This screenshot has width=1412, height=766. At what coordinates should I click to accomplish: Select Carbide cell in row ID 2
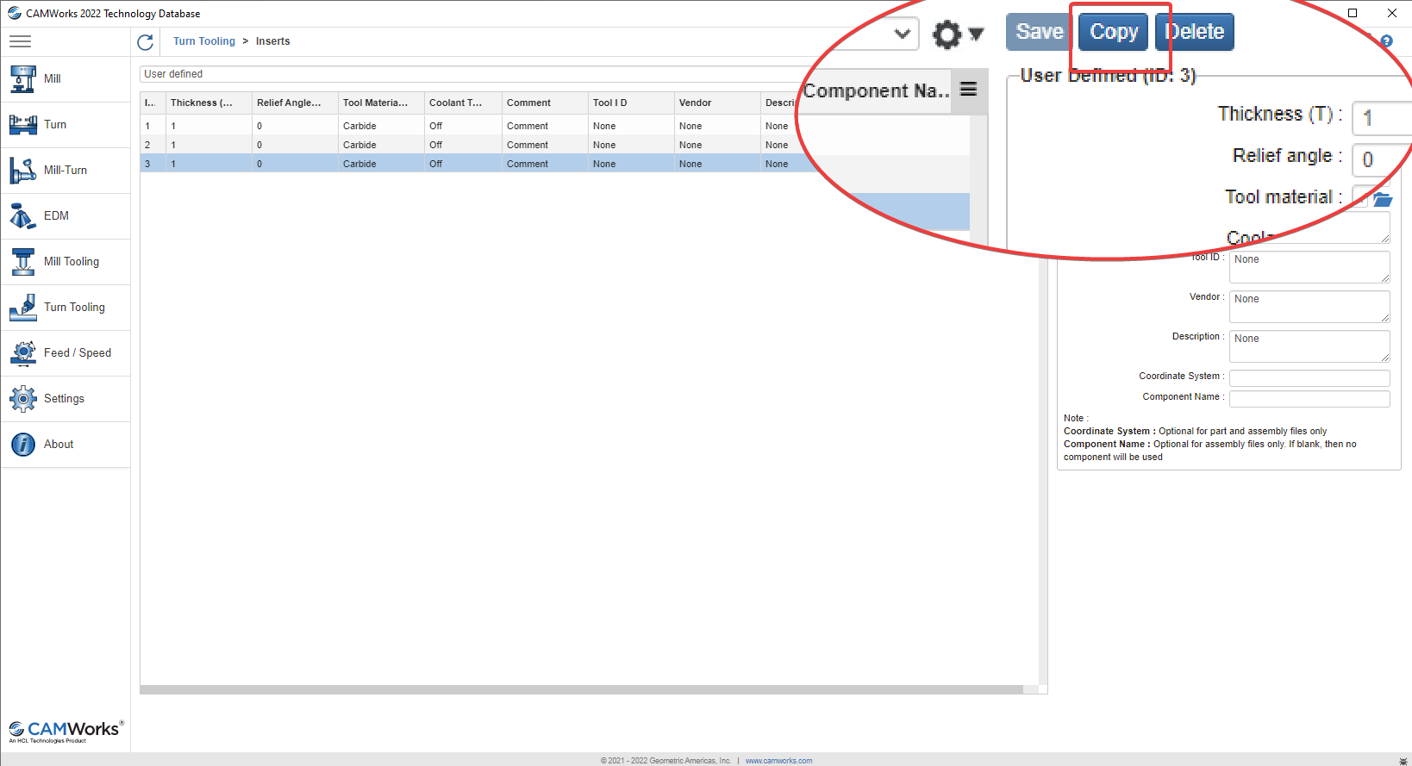[x=381, y=145]
